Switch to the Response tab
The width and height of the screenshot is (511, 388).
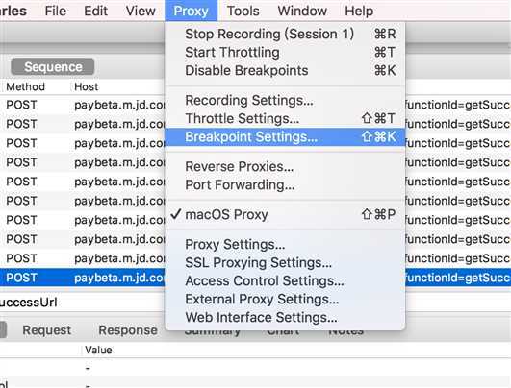128,330
